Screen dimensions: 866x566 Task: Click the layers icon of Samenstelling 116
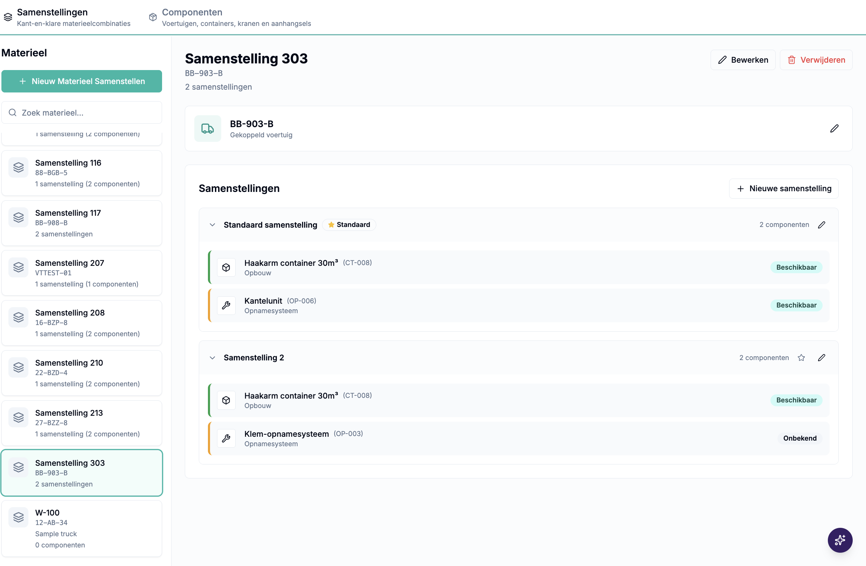click(19, 167)
